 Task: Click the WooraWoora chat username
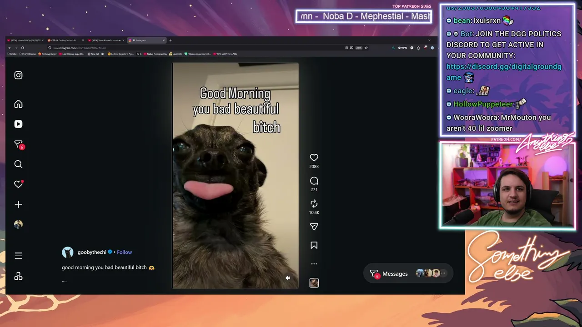coord(476,117)
